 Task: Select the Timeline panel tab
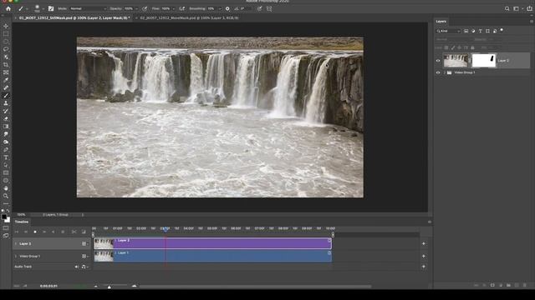point(22,222)
